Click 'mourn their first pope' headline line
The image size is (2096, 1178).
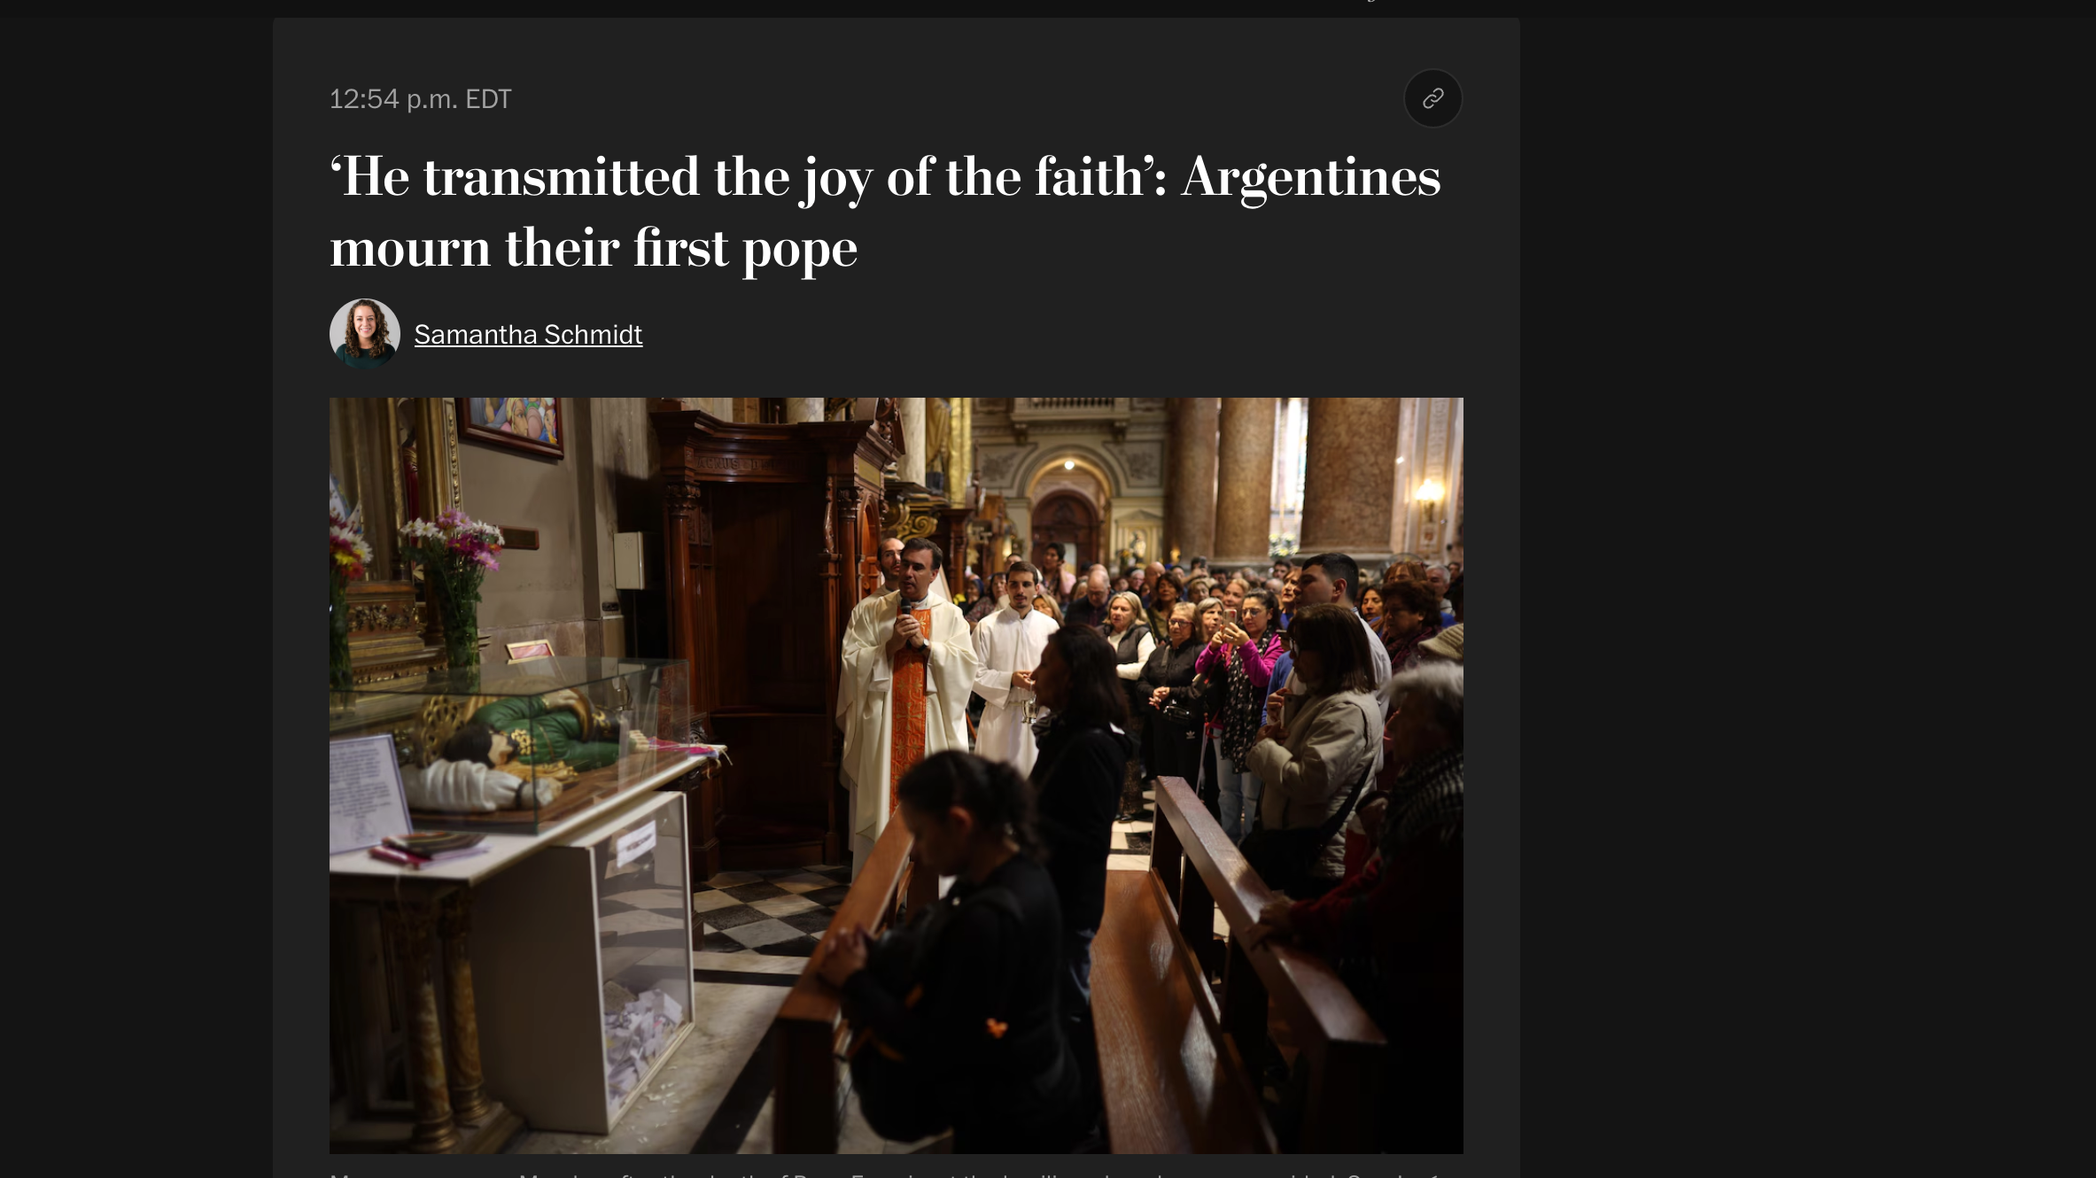tap(594, 248)
